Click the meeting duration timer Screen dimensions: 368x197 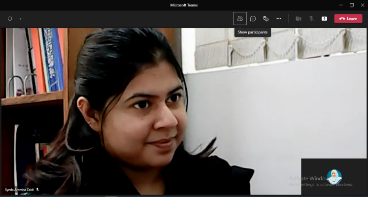point(21,19)
